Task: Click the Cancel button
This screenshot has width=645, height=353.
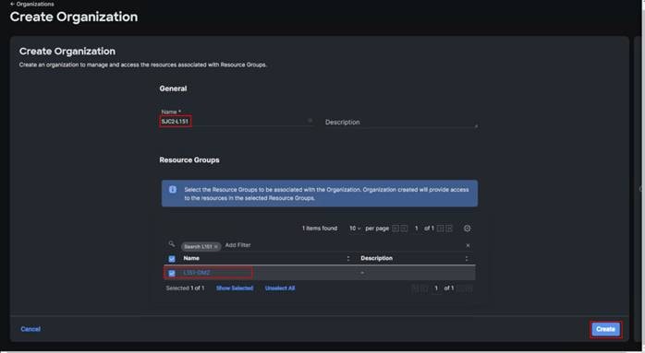Action: coord(30,329)
